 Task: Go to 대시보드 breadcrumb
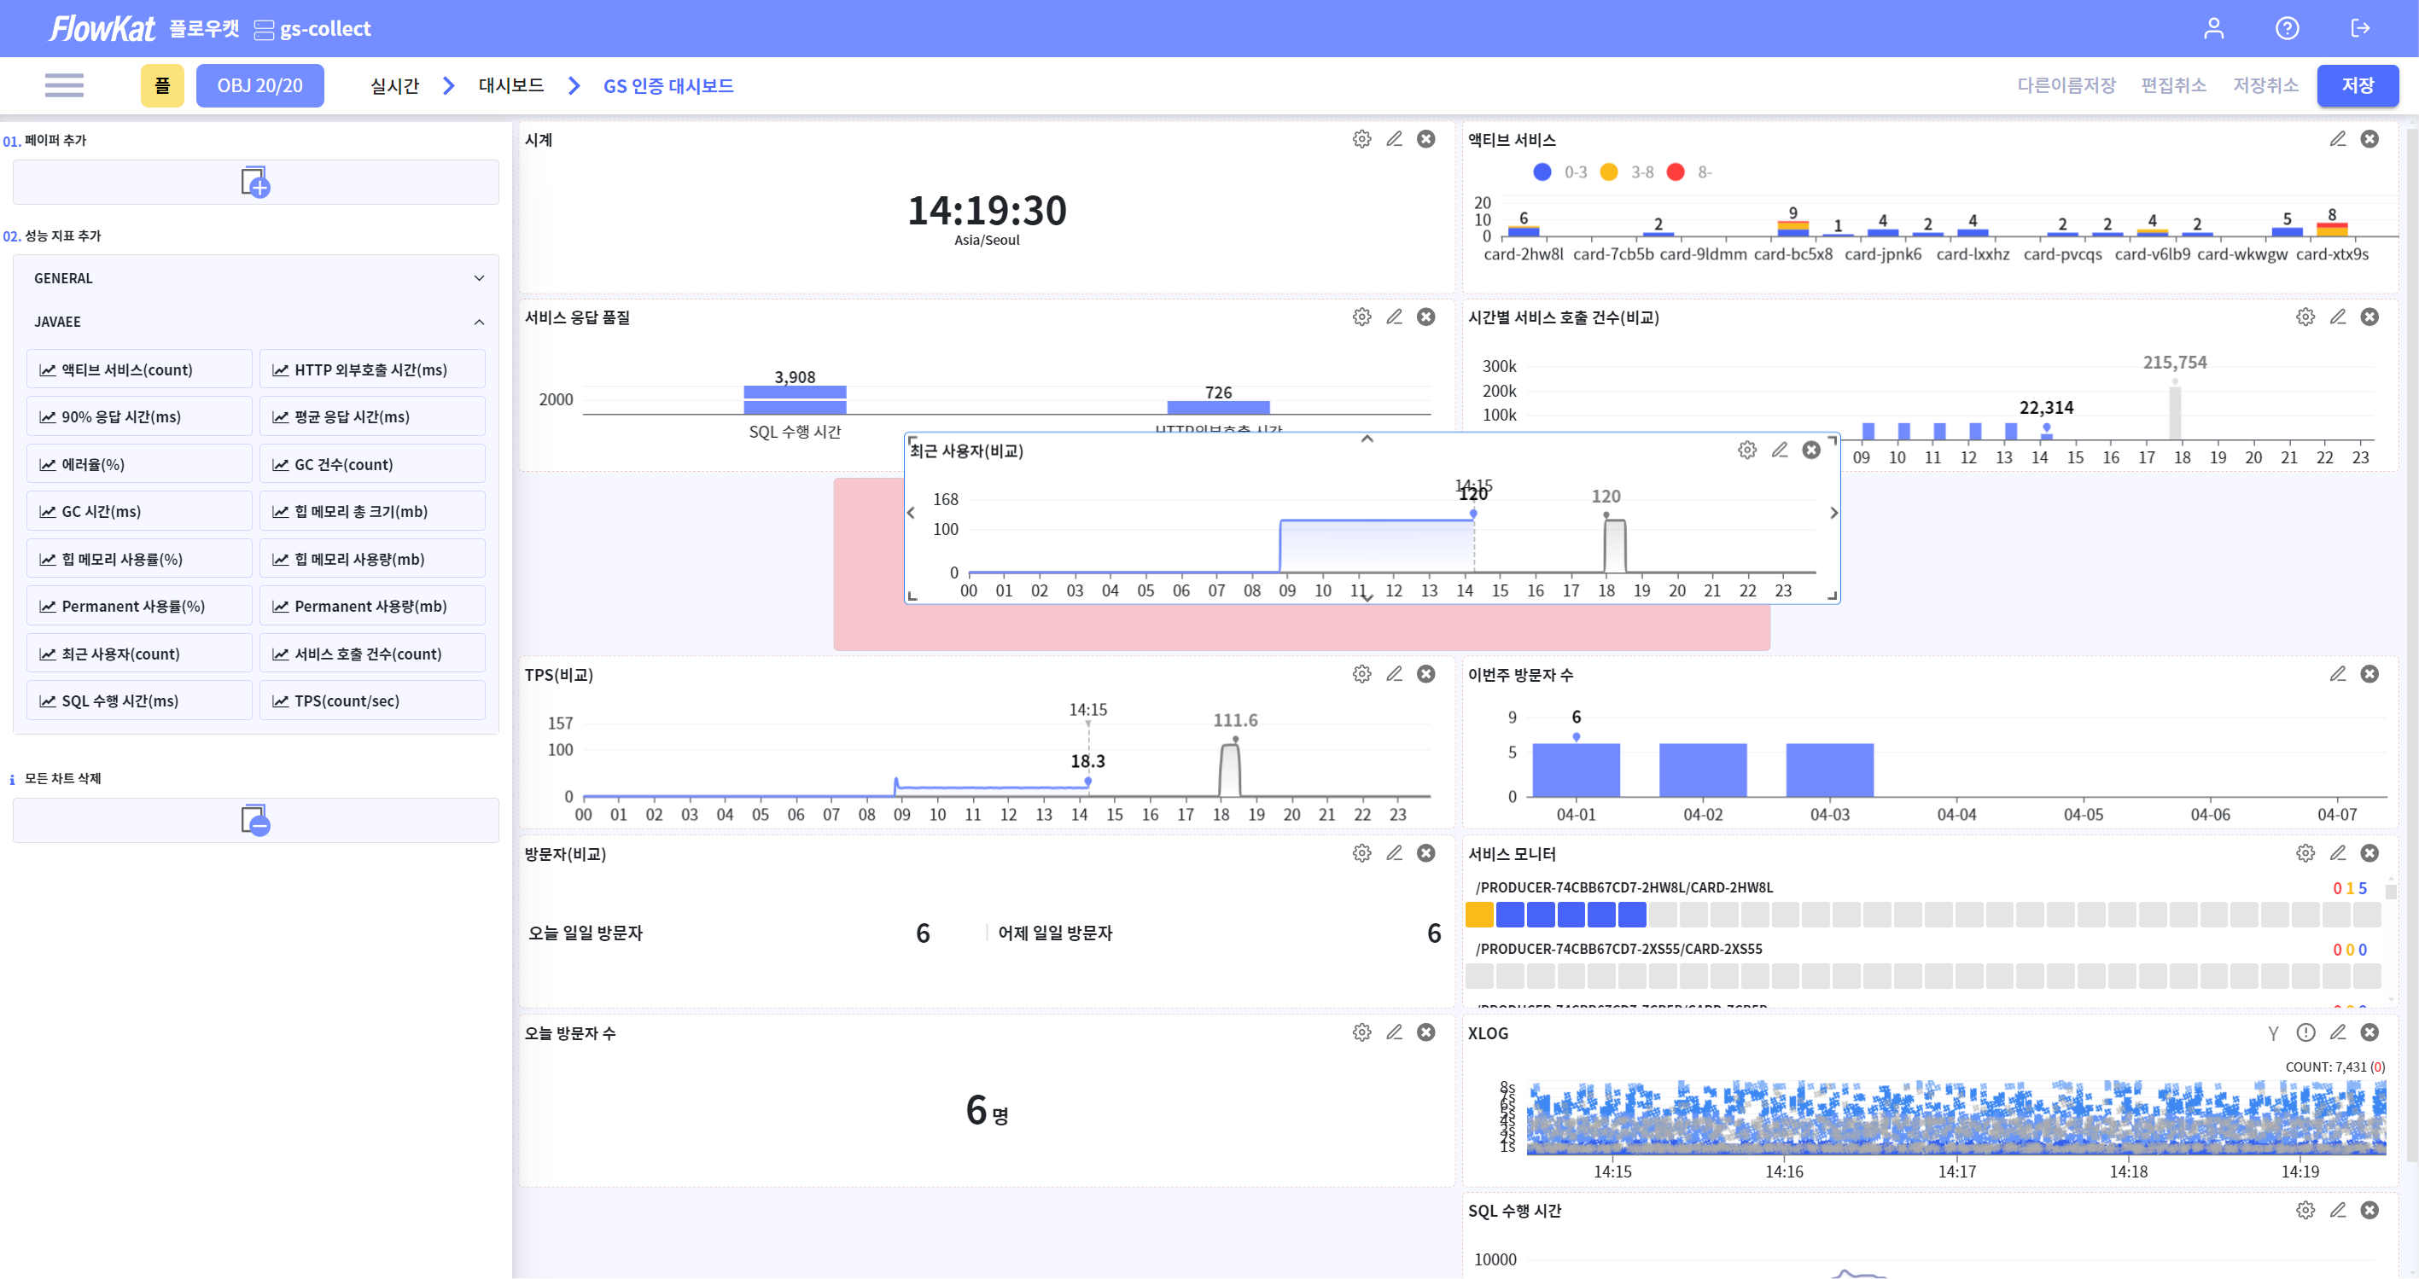(x=510, y=85)
